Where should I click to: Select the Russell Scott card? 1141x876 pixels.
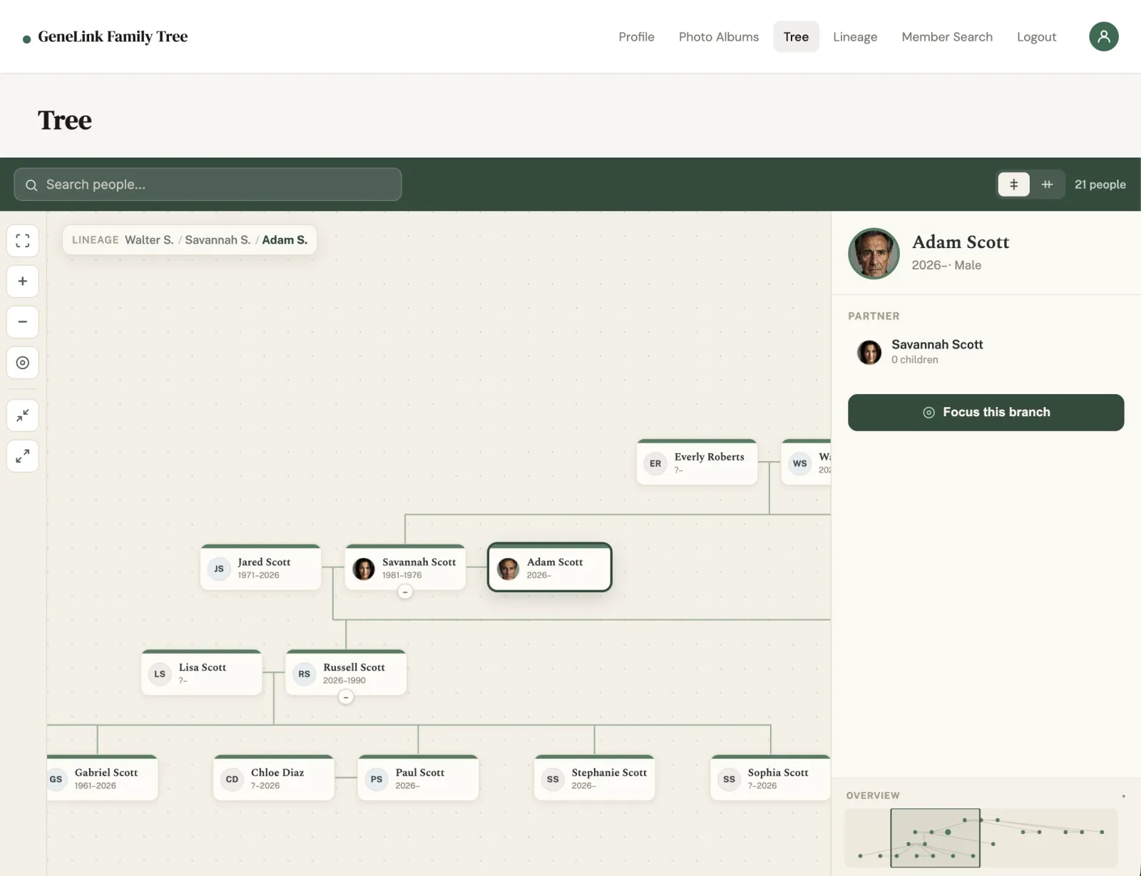(346, 673)
